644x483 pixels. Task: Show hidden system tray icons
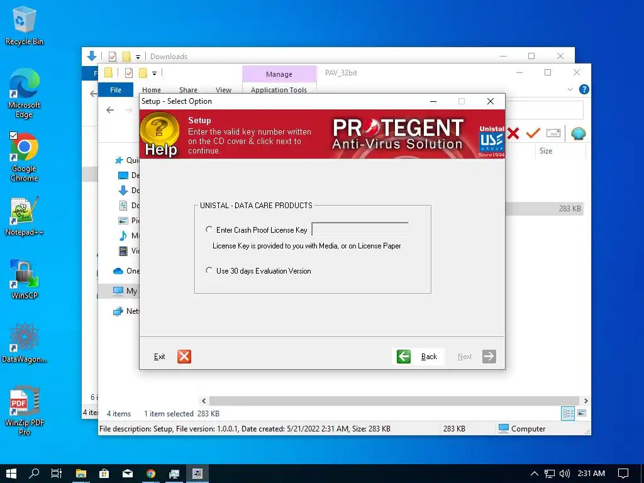tap(534, 473)
